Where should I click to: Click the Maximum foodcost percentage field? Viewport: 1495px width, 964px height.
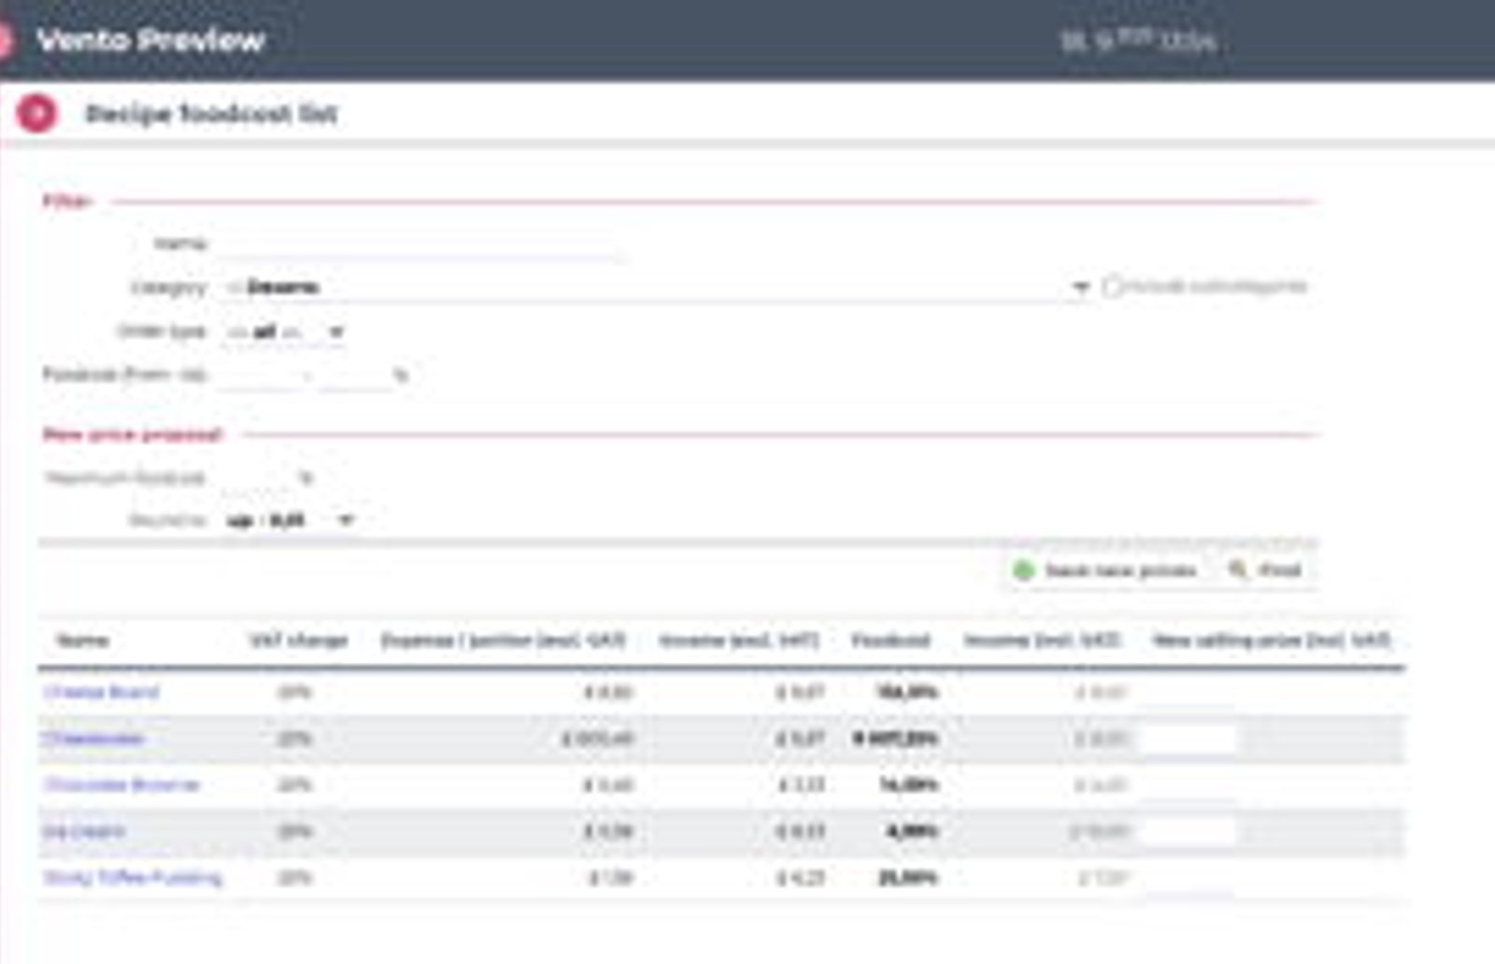pyautogui.click(x=256, y=478)
